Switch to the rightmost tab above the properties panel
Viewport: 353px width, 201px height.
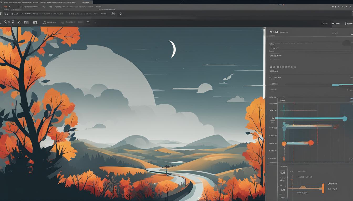click(347, 24)
